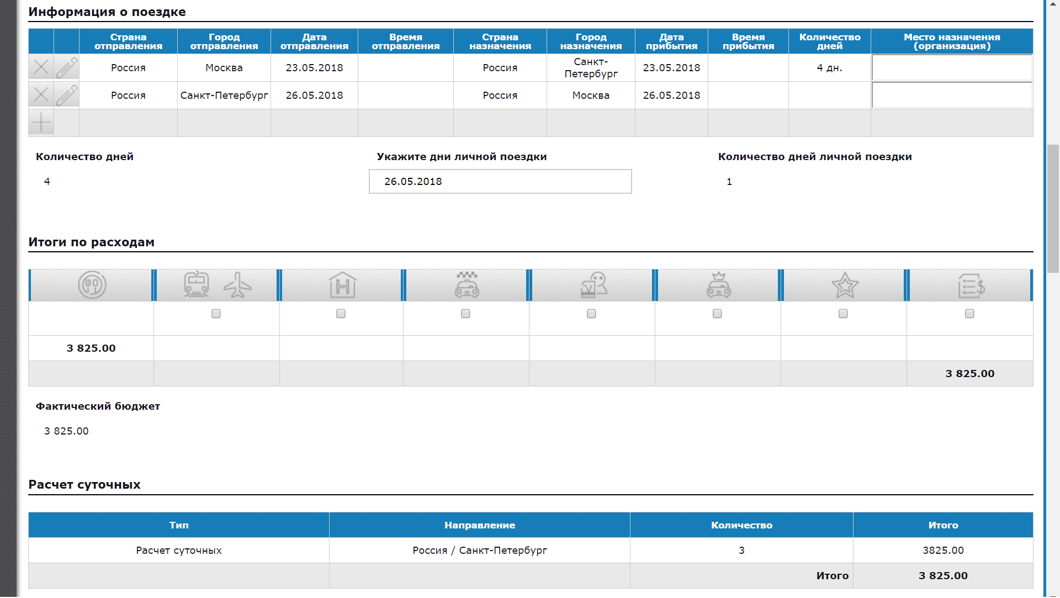Screen dimensions: 1060x598
Task: Enable checkbox under star category column
Action: point(843,314)
